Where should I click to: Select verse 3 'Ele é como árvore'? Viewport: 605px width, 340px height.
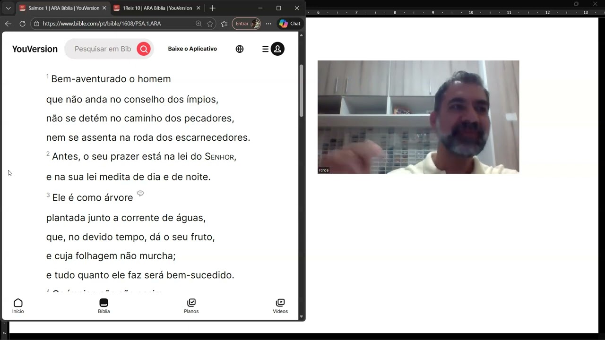[x=93, y=198]
